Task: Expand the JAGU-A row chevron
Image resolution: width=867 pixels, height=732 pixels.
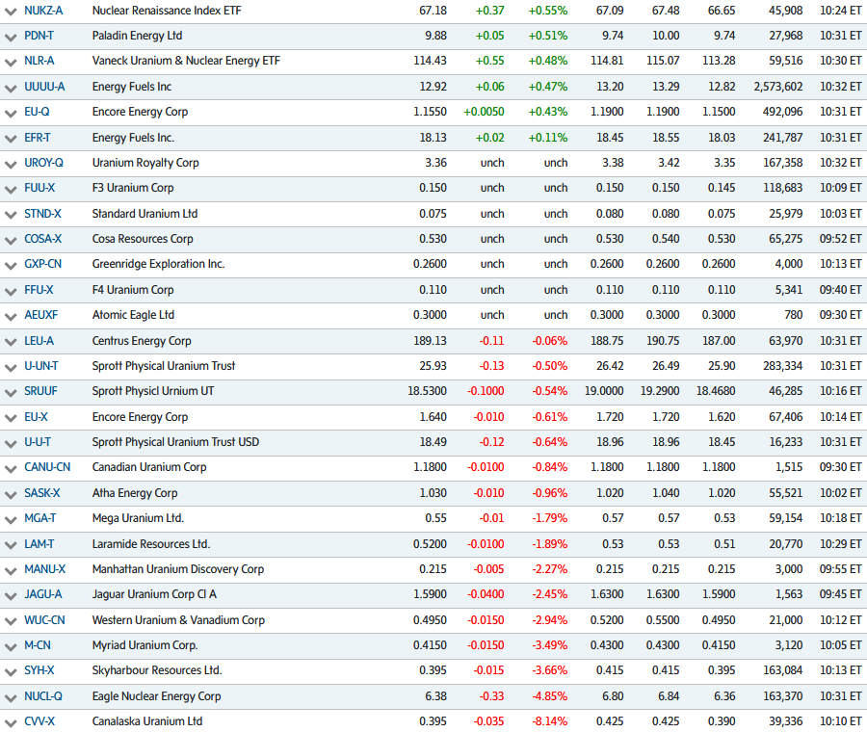Action: click(x=11, y=596)
